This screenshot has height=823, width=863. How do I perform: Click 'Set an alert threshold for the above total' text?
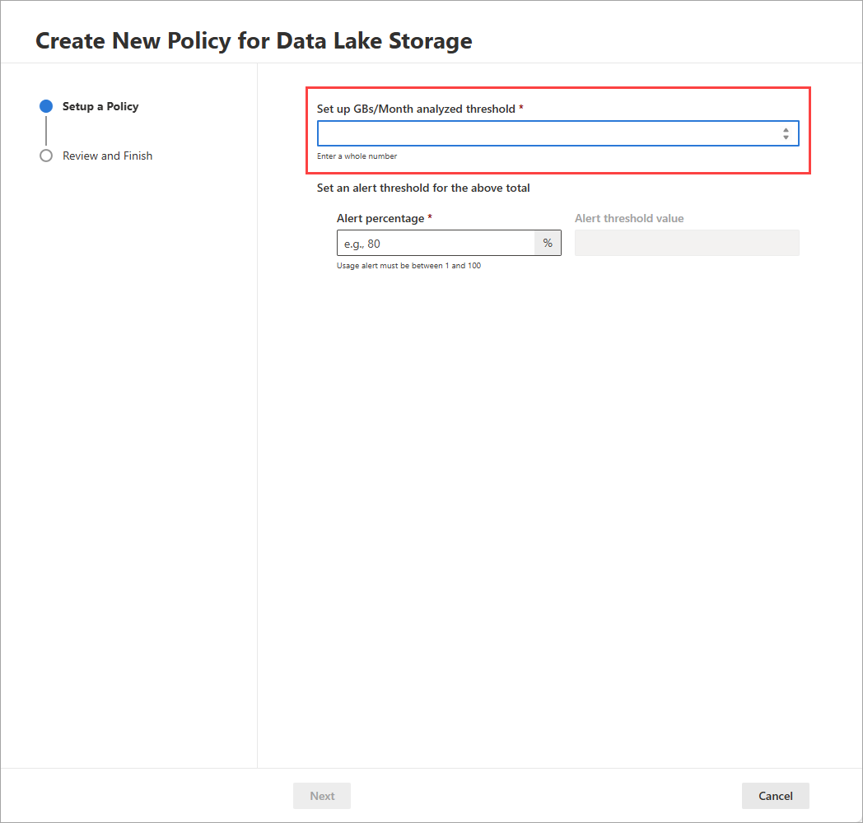click(423, 188)
